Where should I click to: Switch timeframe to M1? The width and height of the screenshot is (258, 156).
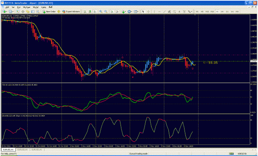coord(197,12)
